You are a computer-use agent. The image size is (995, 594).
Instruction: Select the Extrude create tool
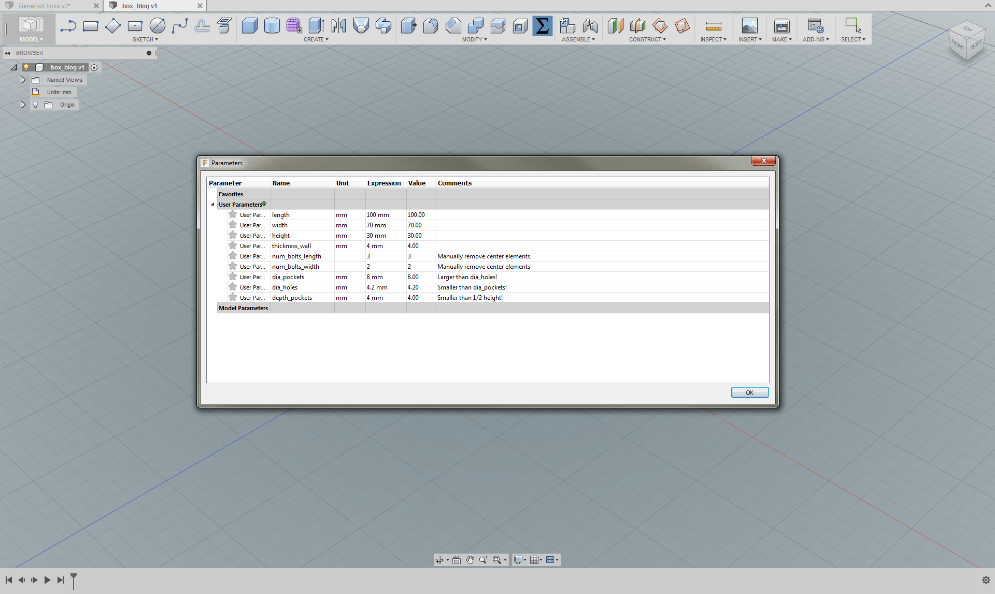[x=249, y=25]
